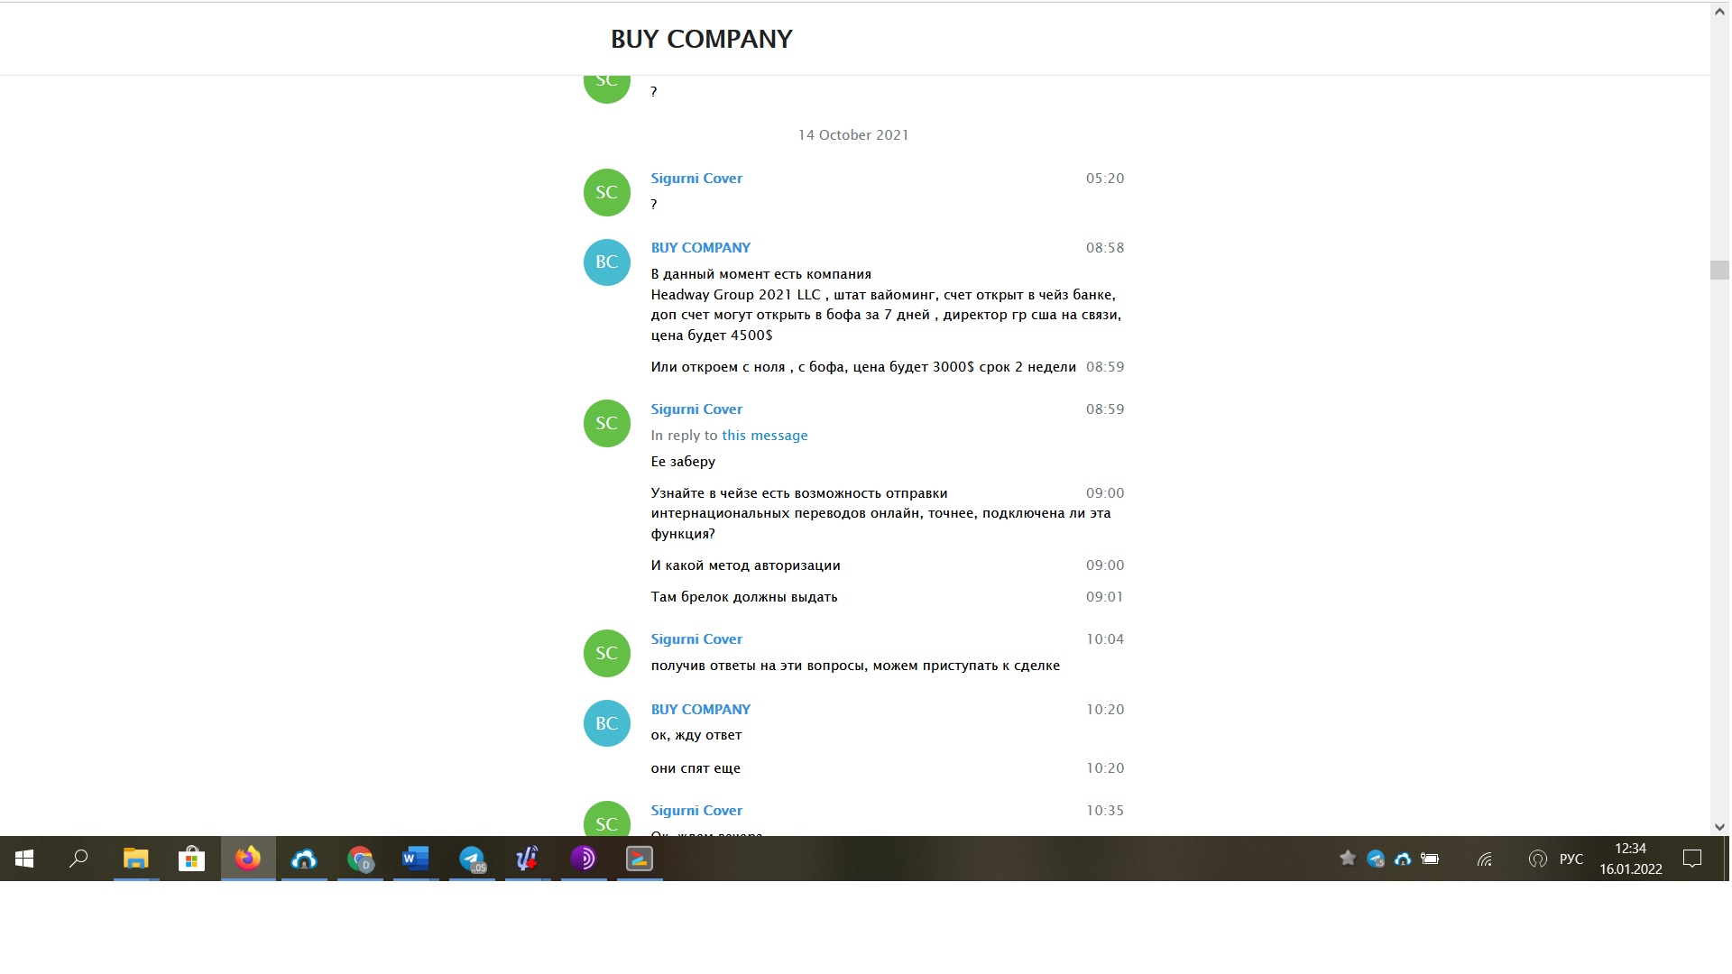
Task: Open the Windows Start menu
Action: pyautogui.click(x=24, y=859)
